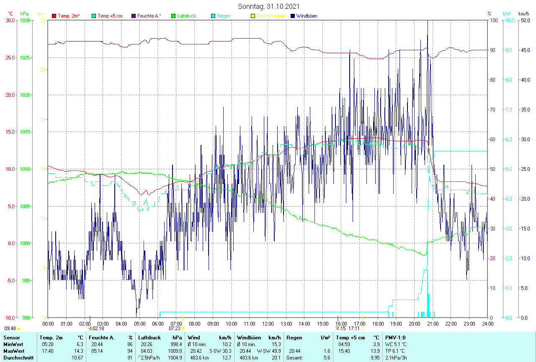Click the 'MinWert' row label
536x362 pixels.
coord(13,344)
